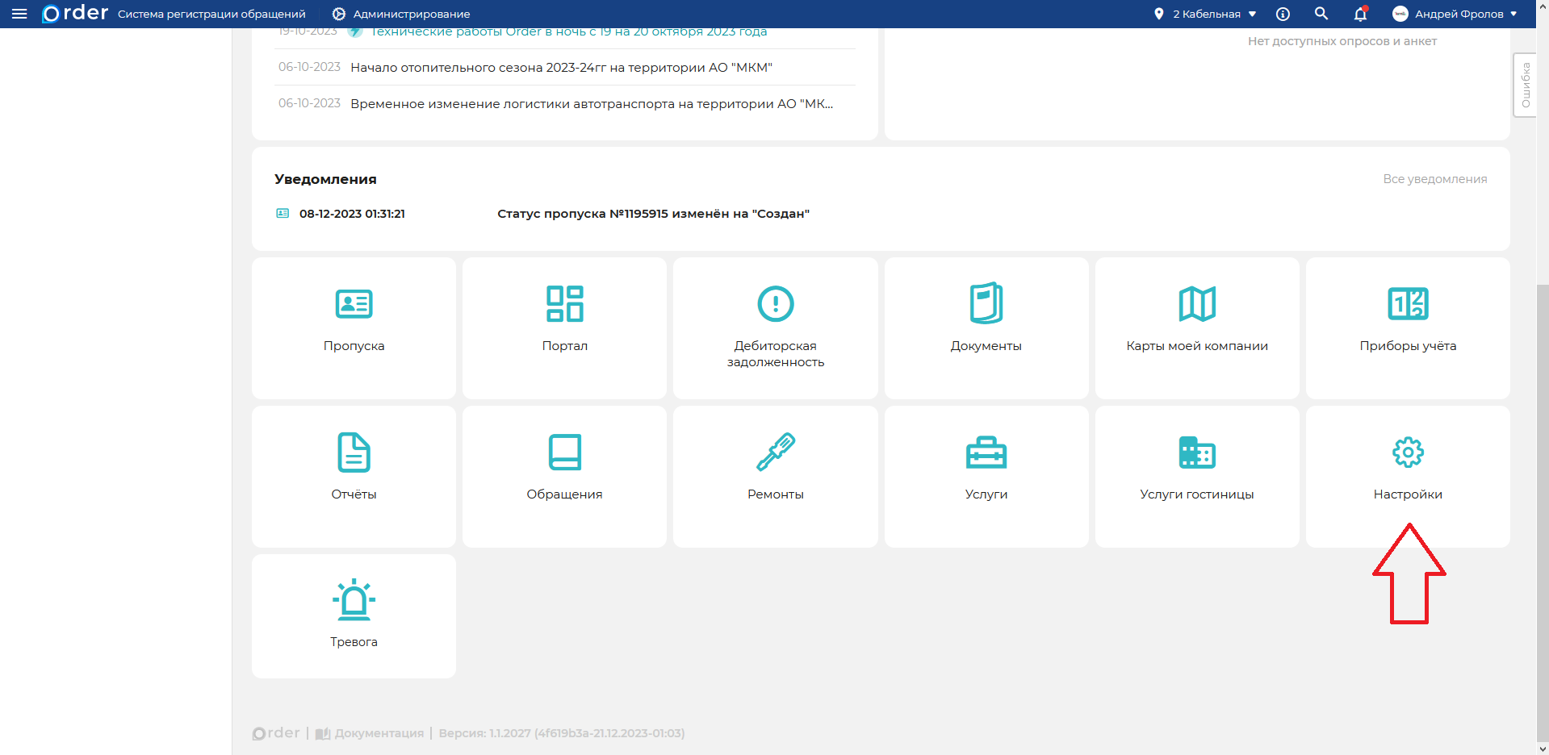The height and width of the screenshot is (755, 1549).
Task: Expand the Андрей Фролов user menu
Action: [1457, 14]
